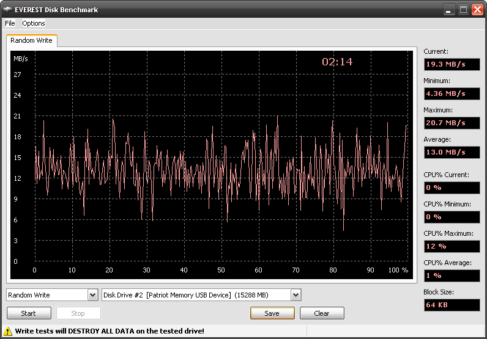Clear the benchmark results
This screenshot has height=339, width=487.
click(322, 313)
